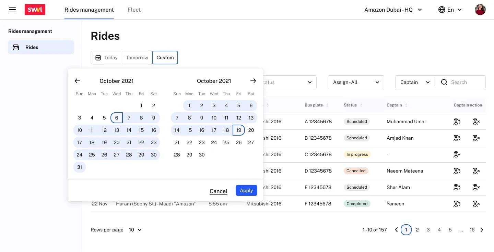Image resolution: width=494 pixels, height=252 pixels.
Task: Click the Swvl logo
Action: tap(35, 10)
